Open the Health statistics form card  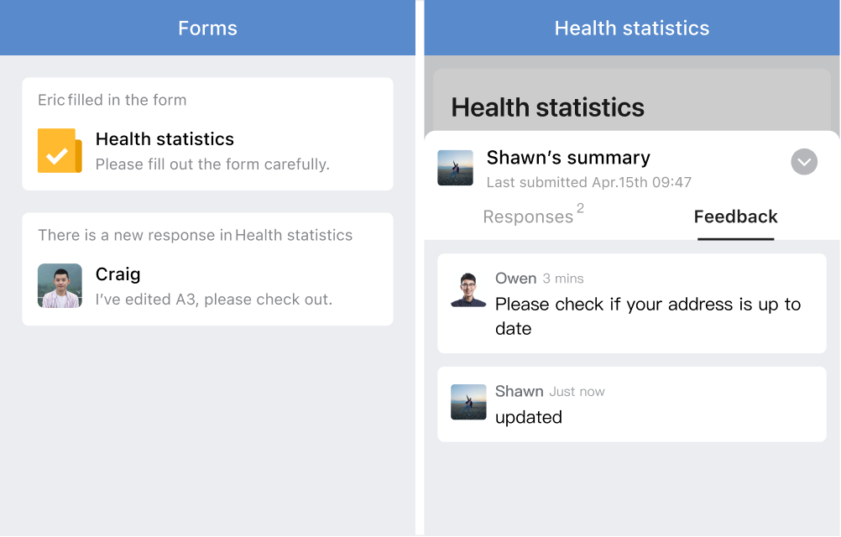207,134
